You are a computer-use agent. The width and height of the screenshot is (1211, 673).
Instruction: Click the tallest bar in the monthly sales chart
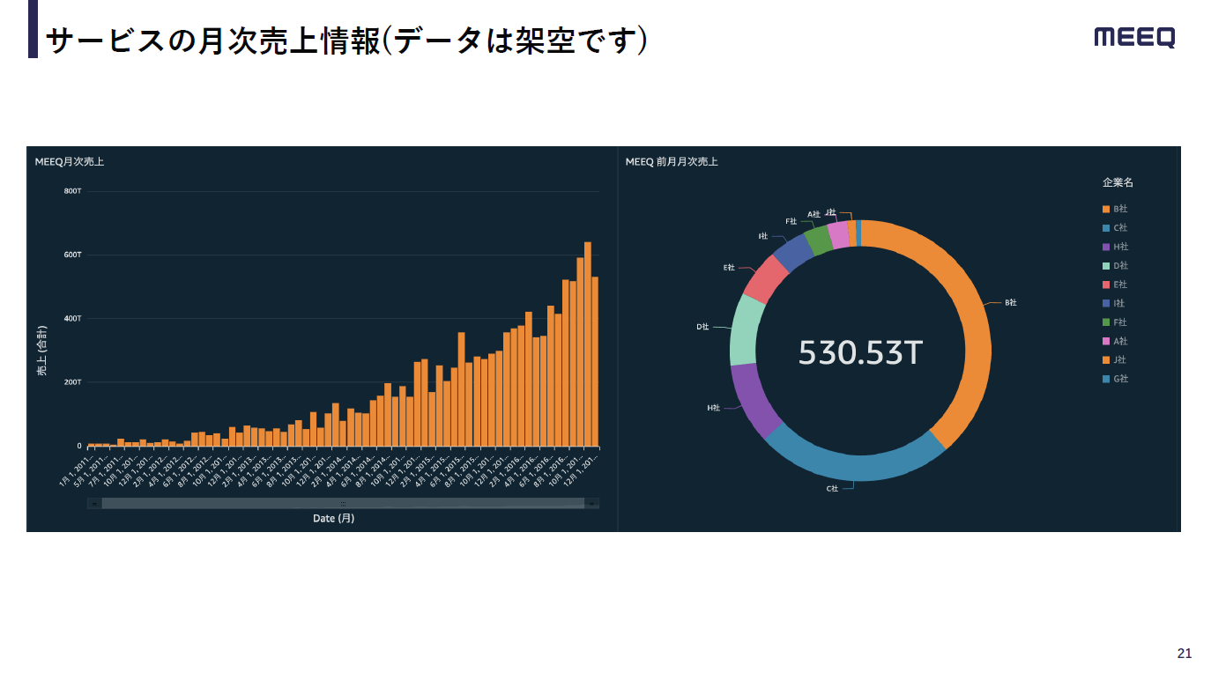[x=588, y=344]
